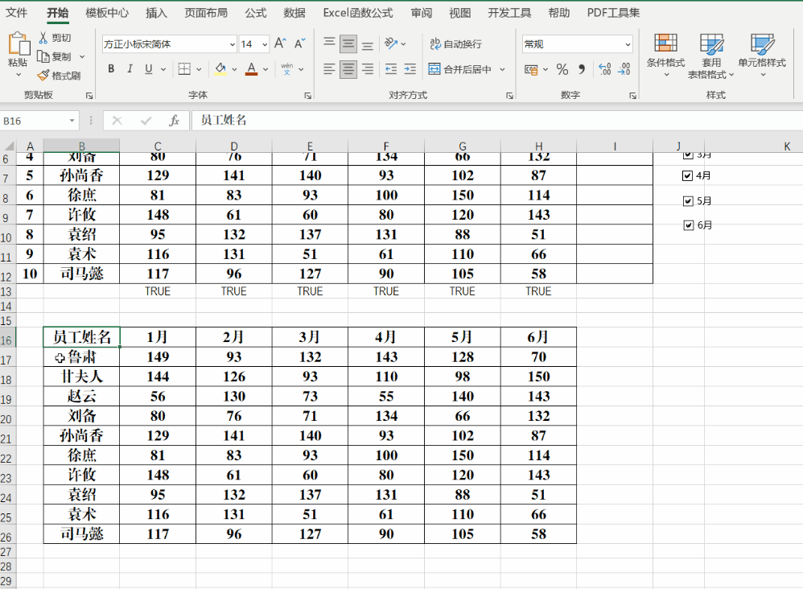Click the Cut (剪切) scissors icon

click(x=43, y=37)
